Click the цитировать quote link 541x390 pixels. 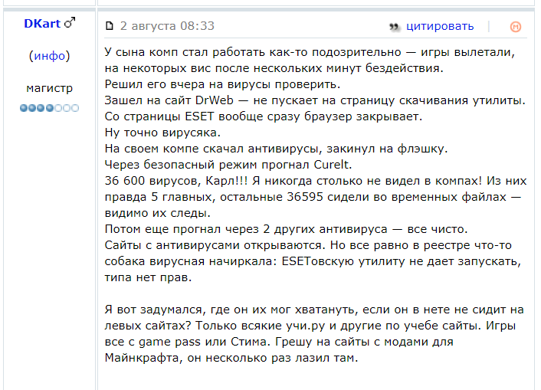coord(440,27)
